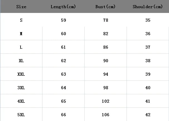Click the length value 63 cell

click(x=63, y=74)
